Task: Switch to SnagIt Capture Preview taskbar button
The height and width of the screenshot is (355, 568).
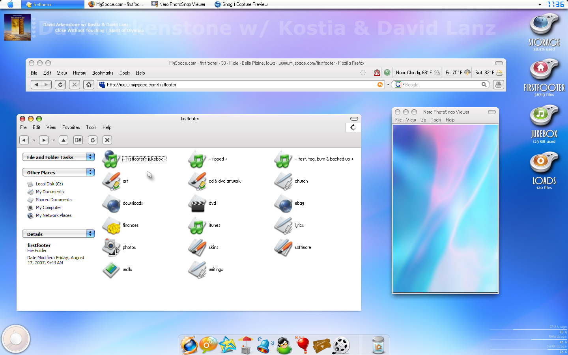Action: pyautogui.click(x=241, y=4)
